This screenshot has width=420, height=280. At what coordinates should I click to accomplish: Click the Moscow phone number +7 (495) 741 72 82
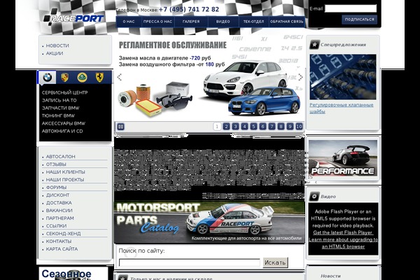coord(189,9)
